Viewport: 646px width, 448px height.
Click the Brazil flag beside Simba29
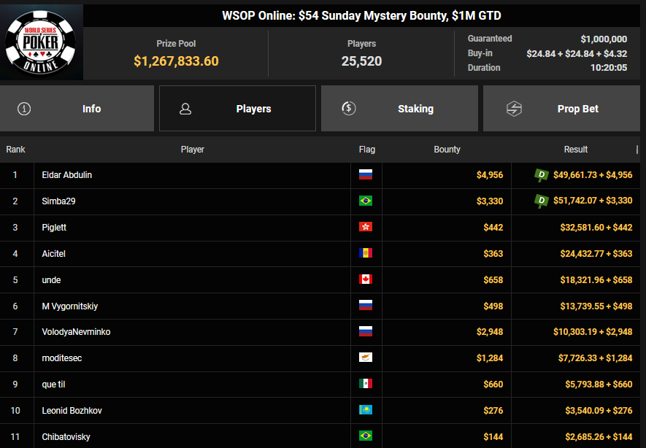[x=366, y=201]
